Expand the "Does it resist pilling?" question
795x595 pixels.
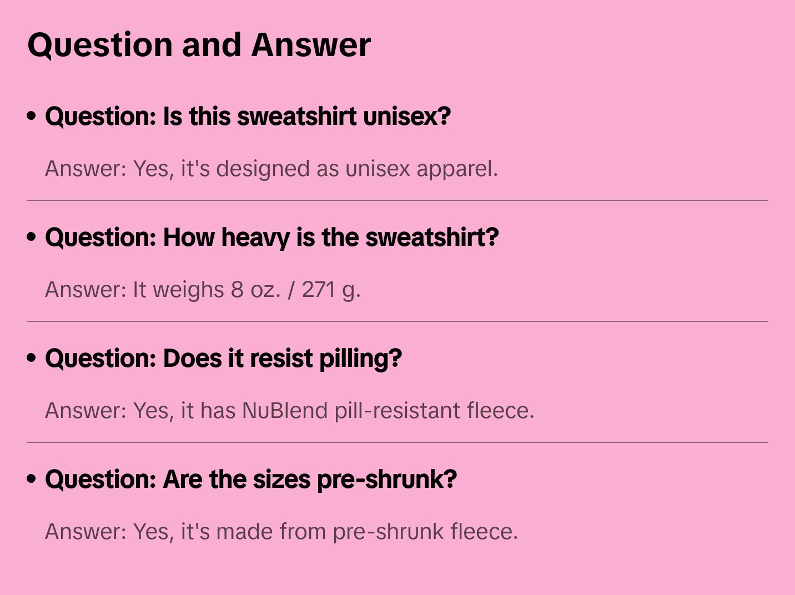pyautogui.click(x=223, y=359)
